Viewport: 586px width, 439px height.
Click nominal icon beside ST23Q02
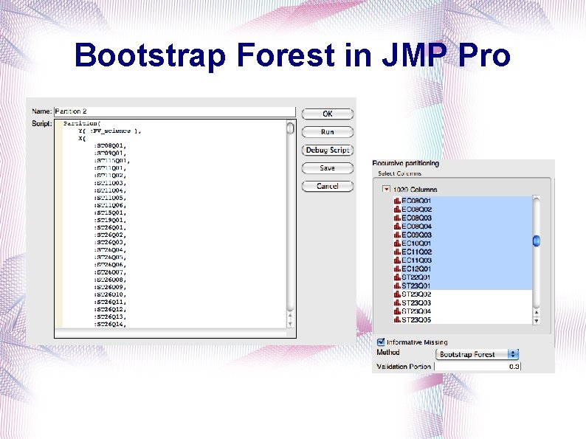point(397,294)
